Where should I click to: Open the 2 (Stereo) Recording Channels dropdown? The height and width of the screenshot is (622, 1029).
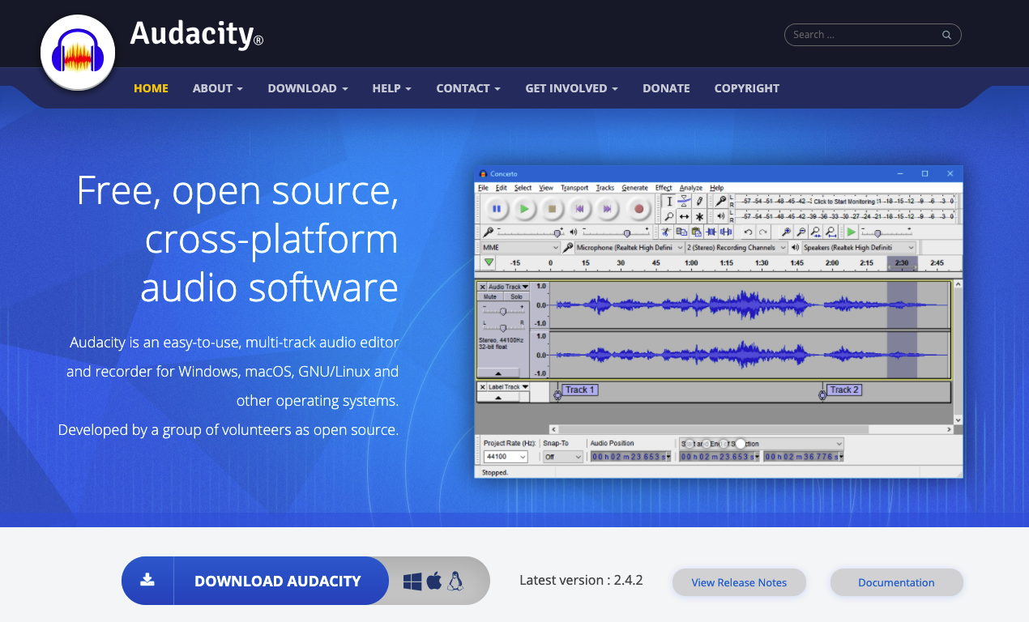click(x=737, y=248)
